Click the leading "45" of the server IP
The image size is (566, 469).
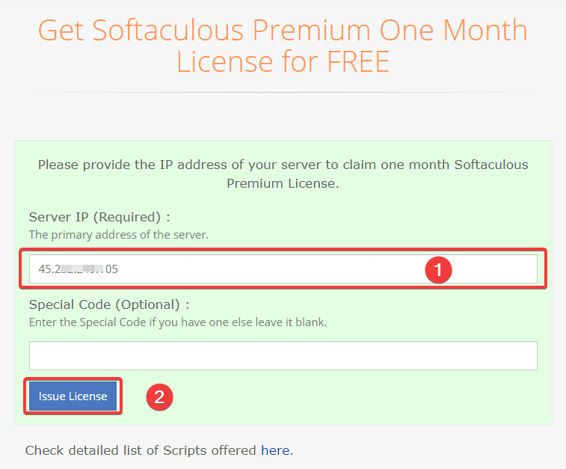click(x=44, y=269)
